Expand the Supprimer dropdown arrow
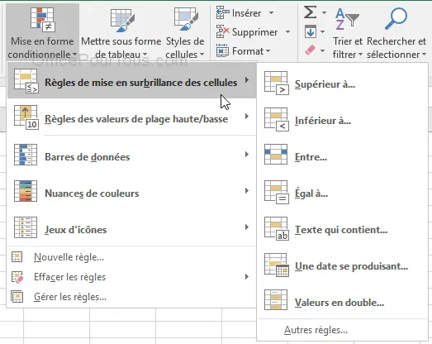Viewport: 432px width, 344px height. point(288,32)
